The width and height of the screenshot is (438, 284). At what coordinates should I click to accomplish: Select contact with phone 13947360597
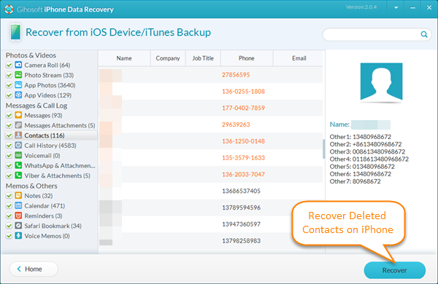pos(211,224)
